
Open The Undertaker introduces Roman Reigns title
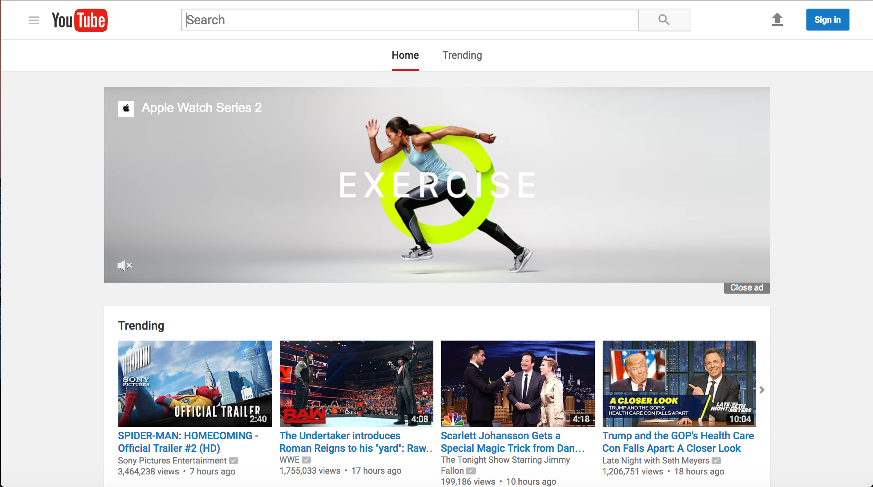[x=356, y=442]
